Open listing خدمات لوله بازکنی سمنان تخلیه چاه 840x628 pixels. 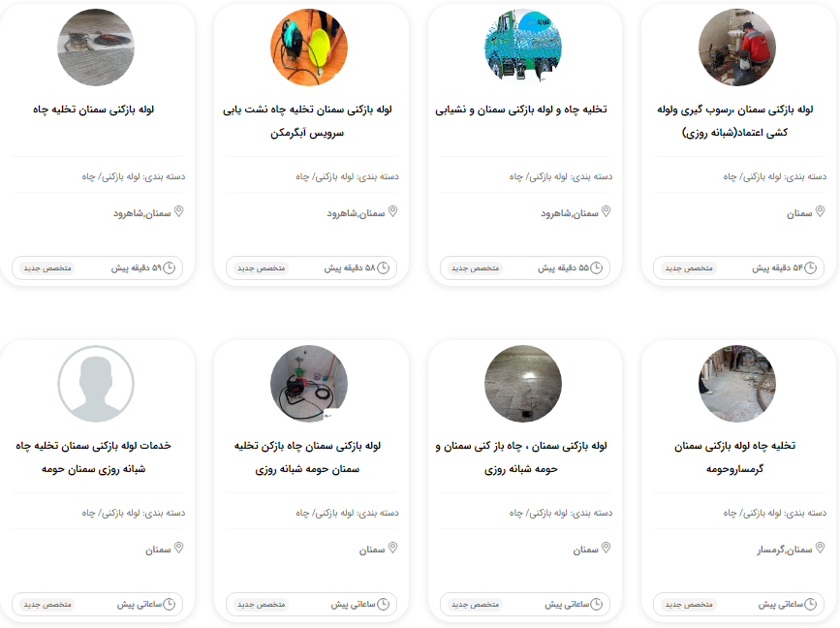click(x=94, y=457)
